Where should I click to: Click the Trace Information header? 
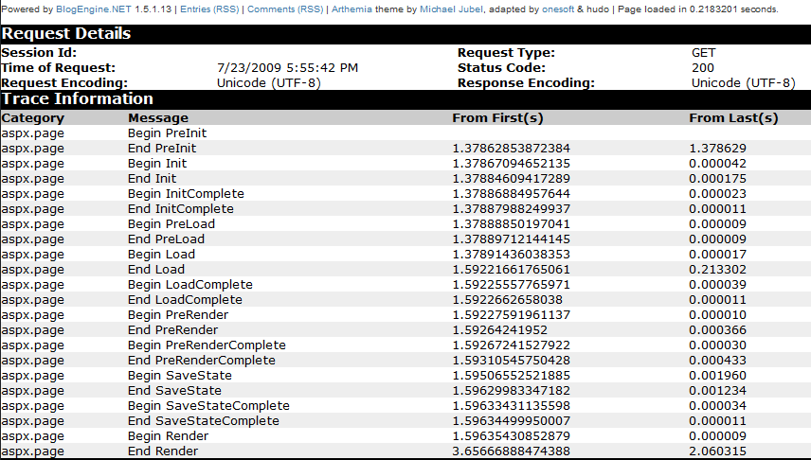pyautogui.click(x=78, y=98)
